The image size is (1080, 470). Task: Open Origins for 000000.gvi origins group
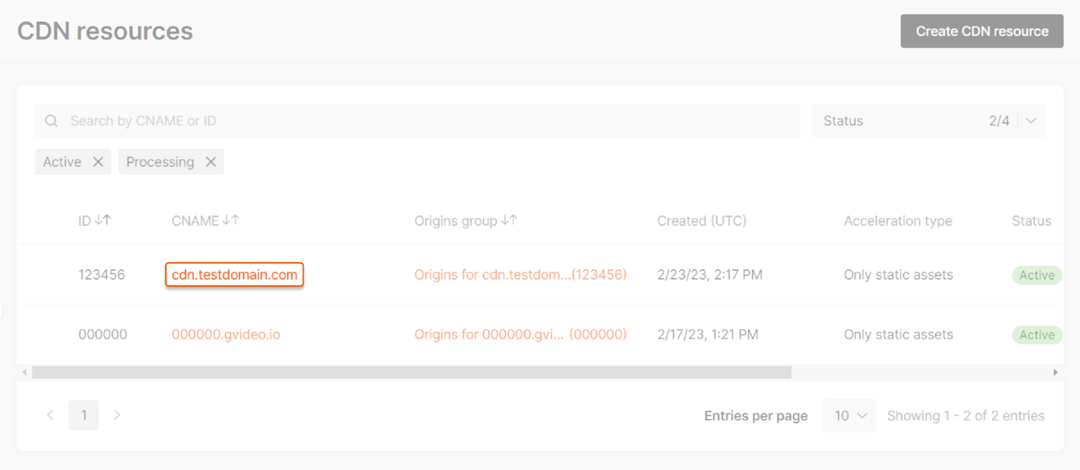[x=520, y=334]
